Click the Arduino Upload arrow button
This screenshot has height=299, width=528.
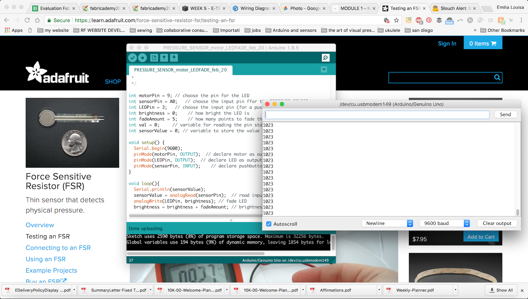[143, 58]
